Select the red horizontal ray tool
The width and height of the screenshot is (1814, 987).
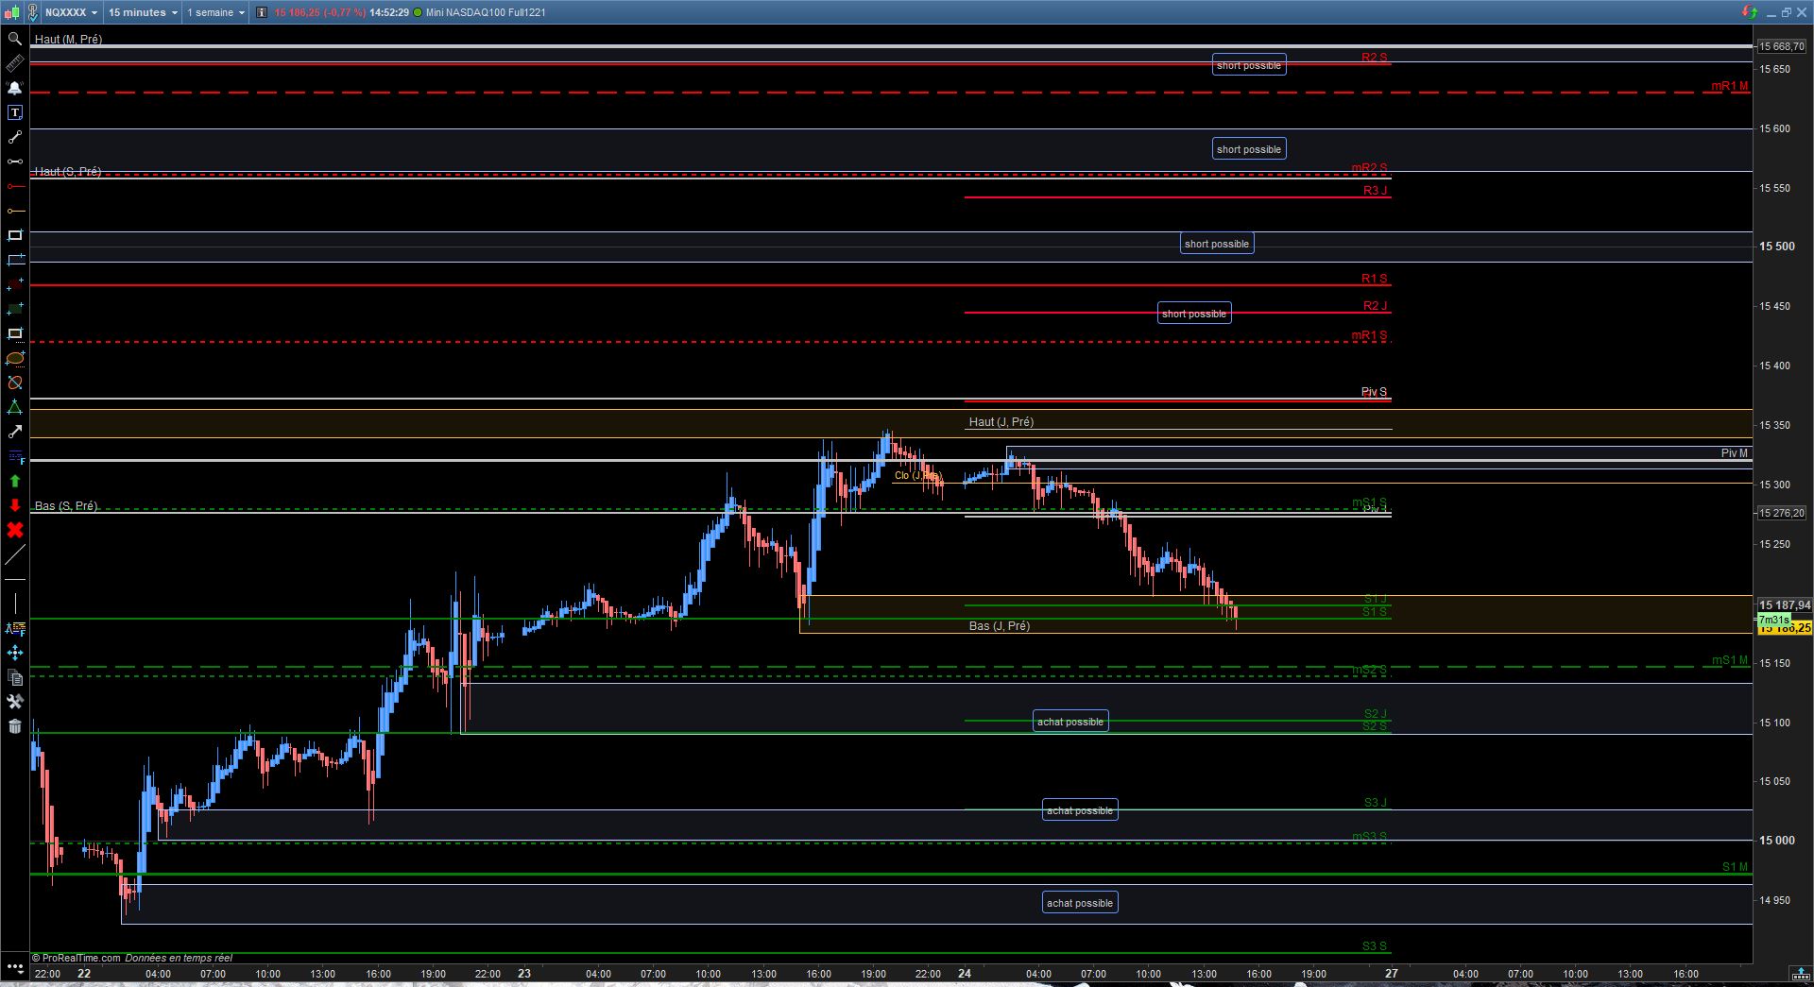(x=15, y=186)
